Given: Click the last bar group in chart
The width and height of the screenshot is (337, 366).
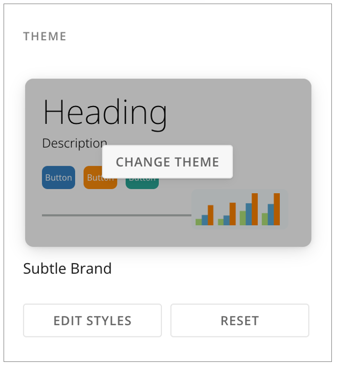Looking at the screenshot, I should pos(271,209).
